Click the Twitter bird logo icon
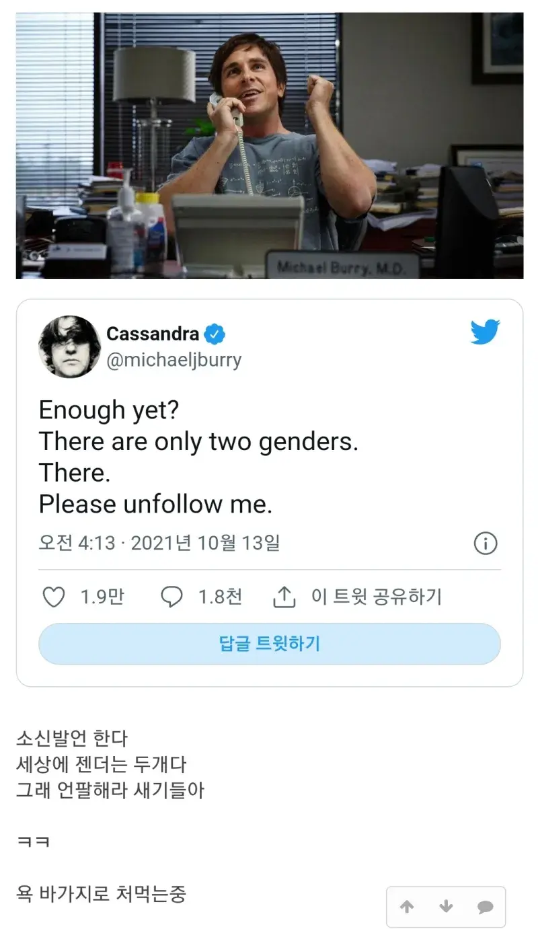 485,333
